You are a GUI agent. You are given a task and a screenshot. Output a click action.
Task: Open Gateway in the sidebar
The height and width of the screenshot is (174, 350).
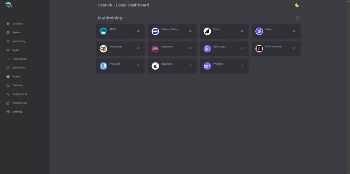[x=17, y=23]
